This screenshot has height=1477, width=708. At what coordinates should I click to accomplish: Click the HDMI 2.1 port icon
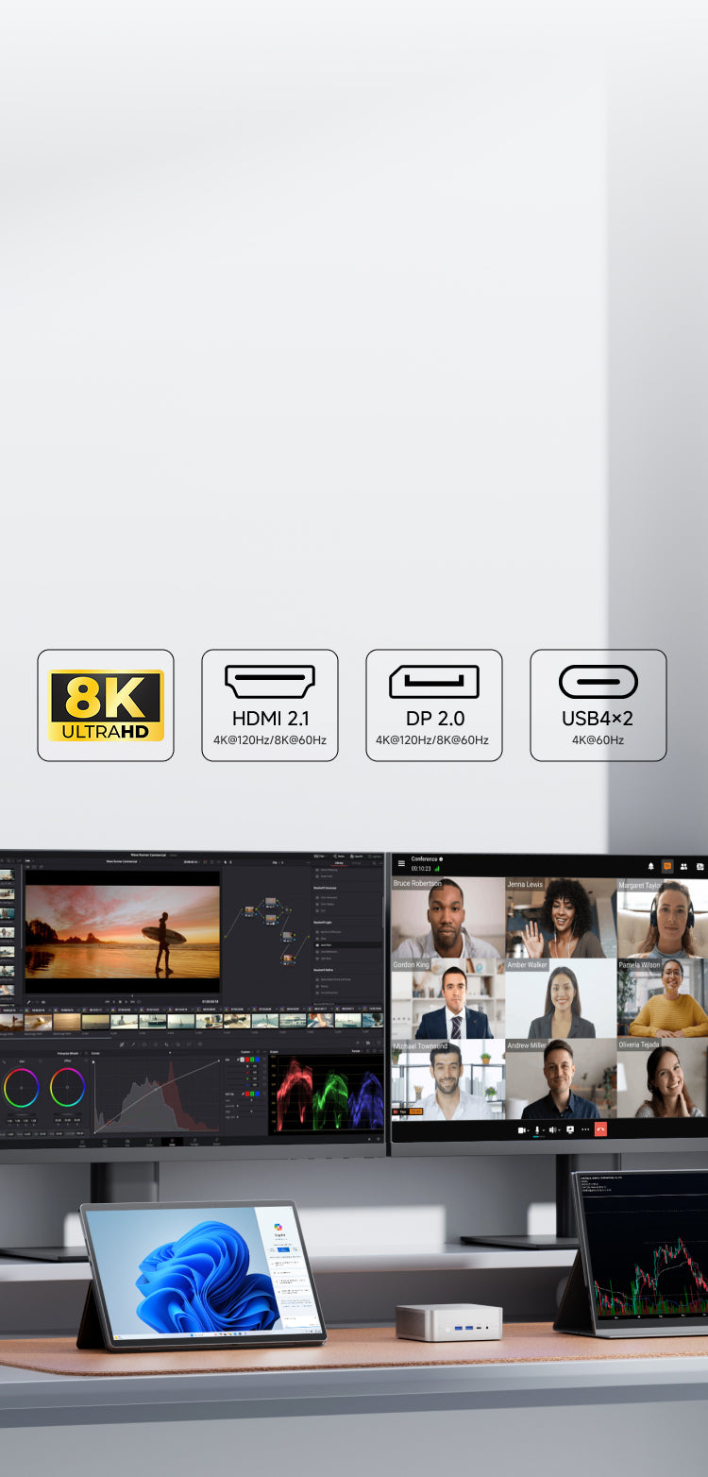[x=269, y=682]
